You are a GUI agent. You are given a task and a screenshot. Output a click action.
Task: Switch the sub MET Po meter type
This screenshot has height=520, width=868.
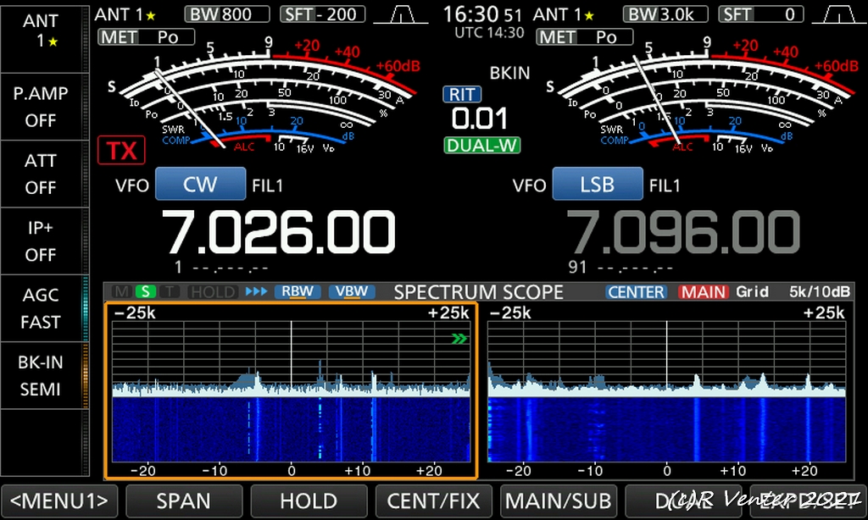tap(585, 37)
